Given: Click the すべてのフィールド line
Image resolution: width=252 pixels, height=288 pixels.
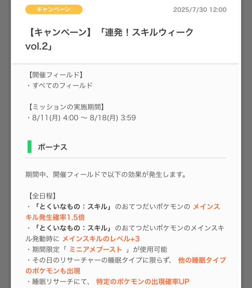Looking at the screenshot, I should pyautogui.click(x=60, y=85).
